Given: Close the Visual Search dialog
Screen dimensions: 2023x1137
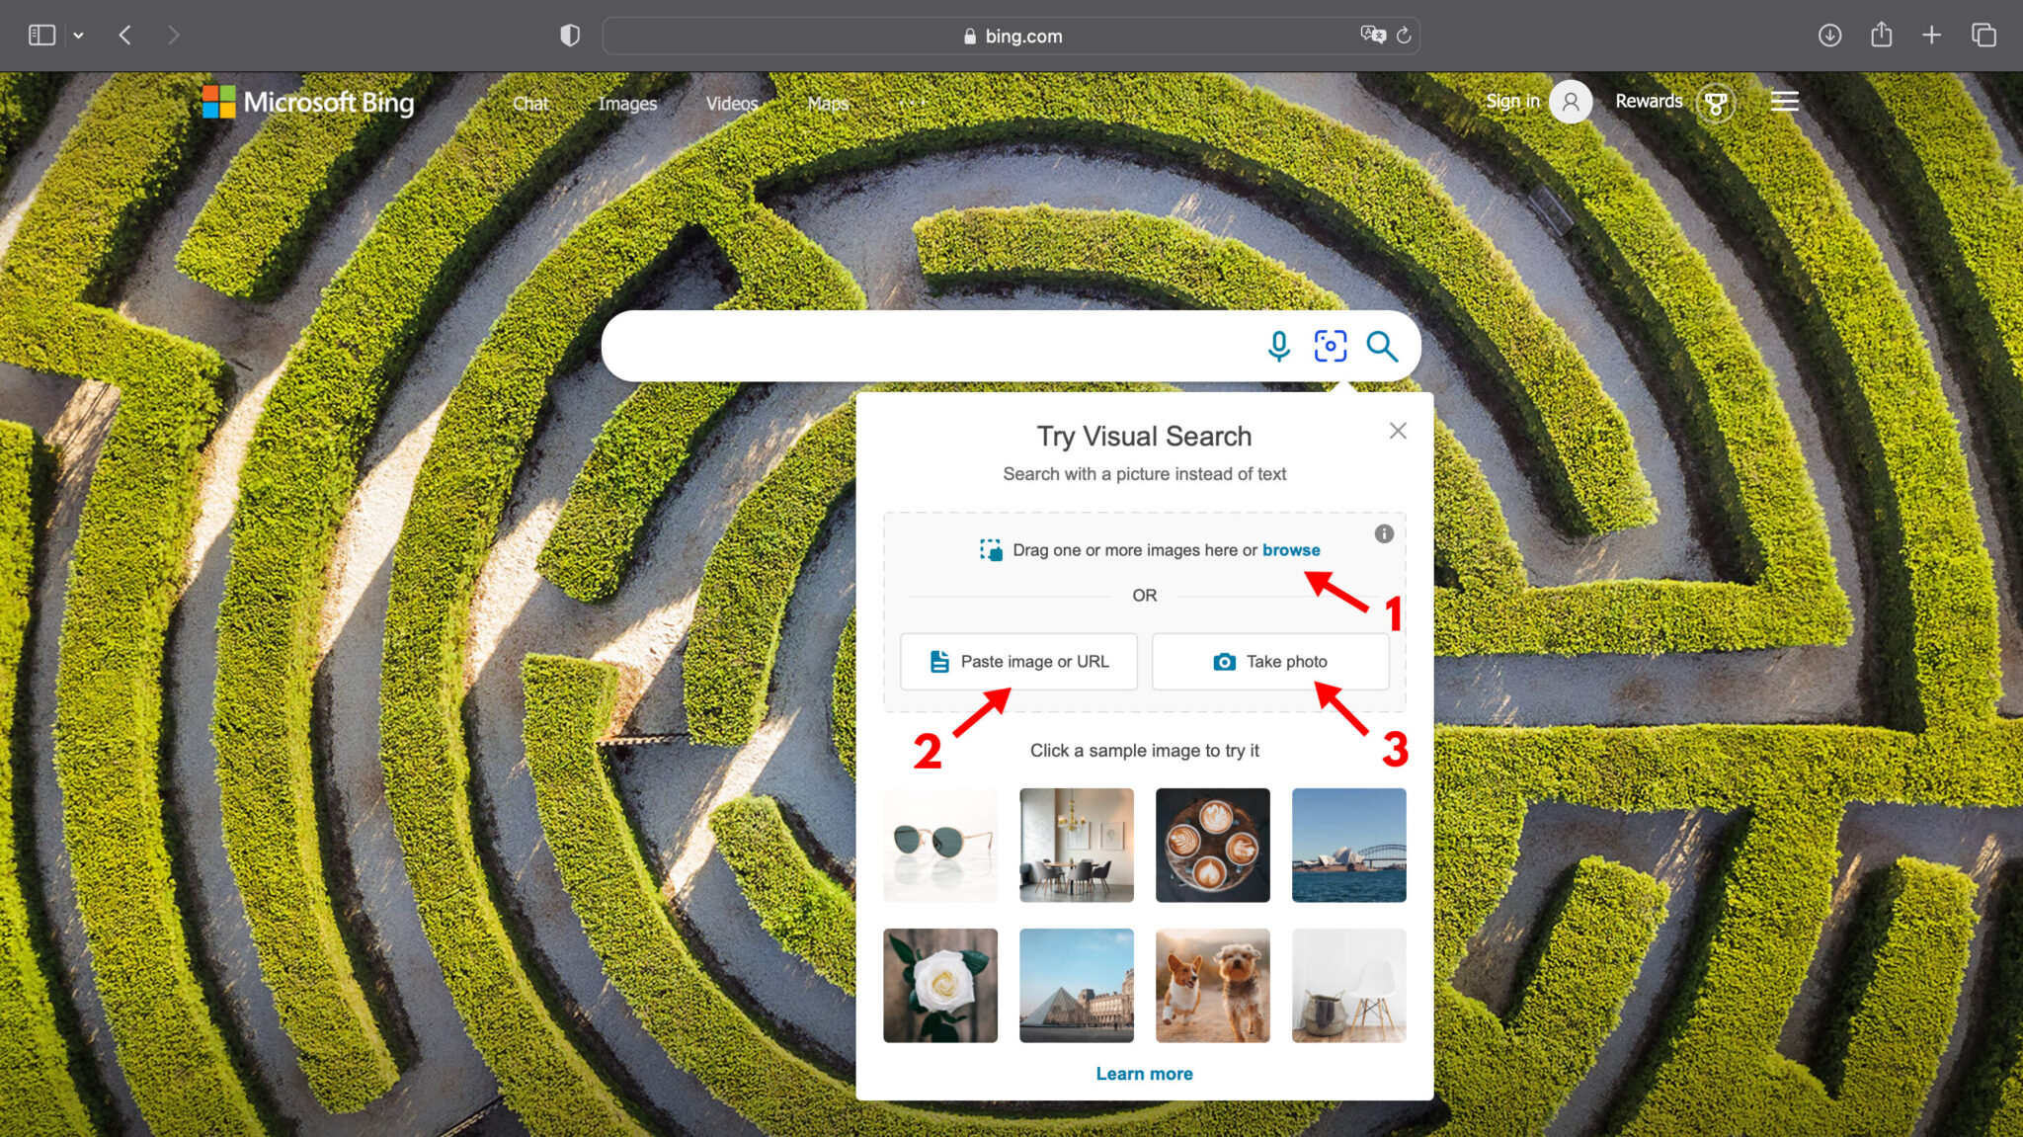Looking at the screenshot, I should 1398,431.
